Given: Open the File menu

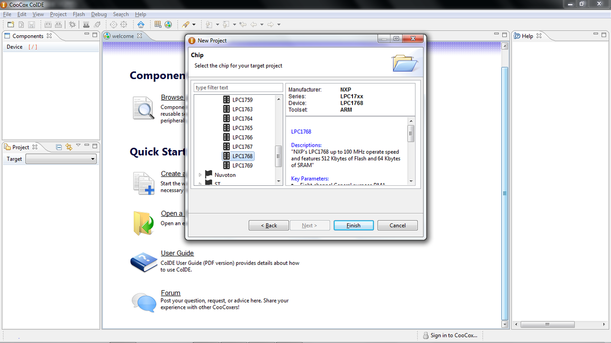Looking at the screenshot, I should [x=7, y=14].
